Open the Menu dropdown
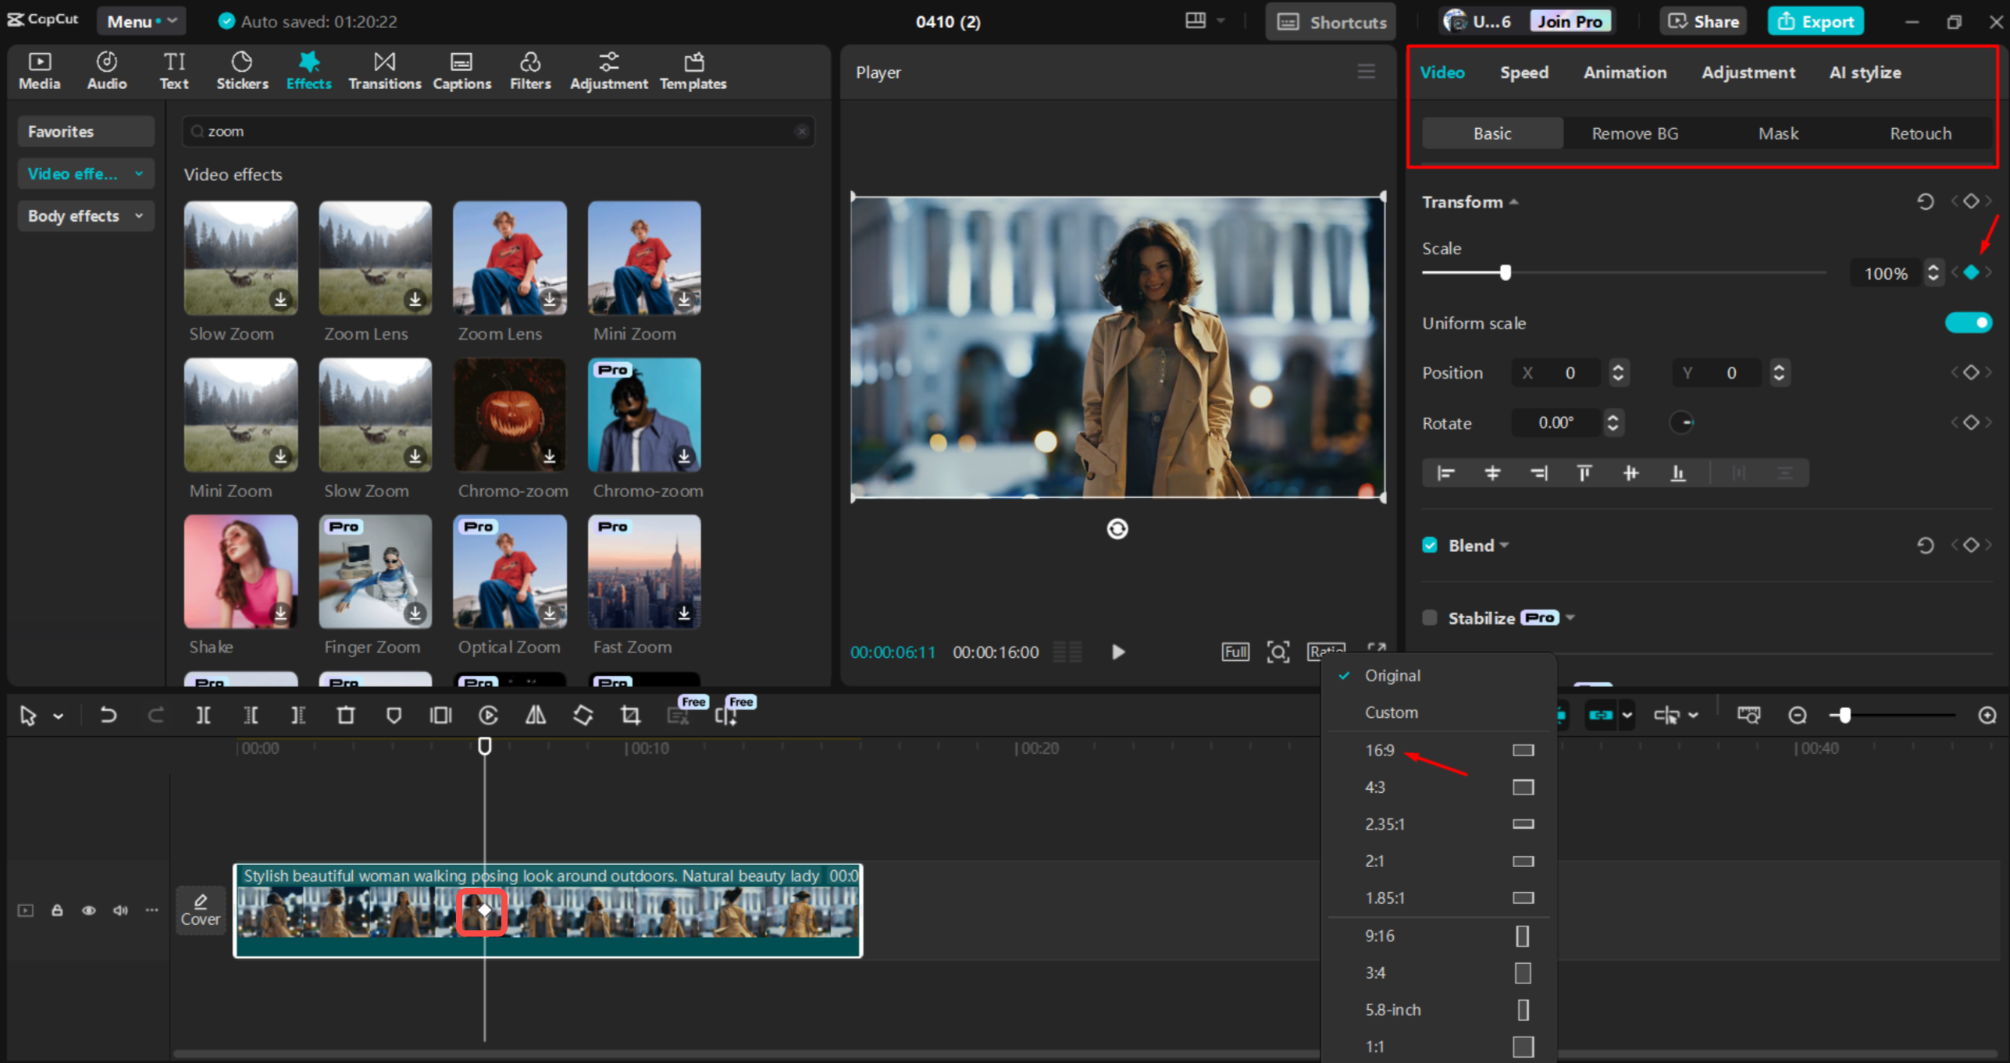The height and width of the screenshot is (1063, 2010). 141,22
